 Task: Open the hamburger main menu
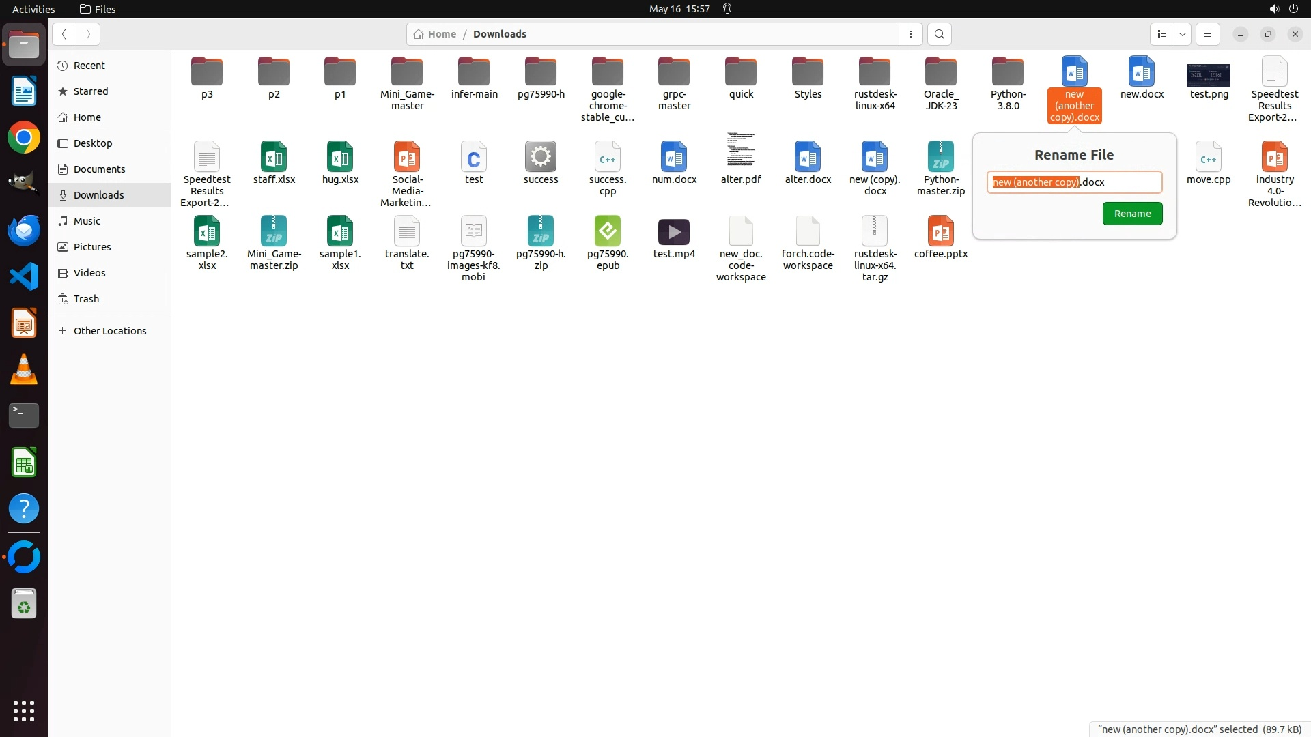coord(1207,34)
